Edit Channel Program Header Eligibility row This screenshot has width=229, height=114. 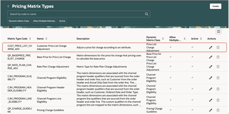point(210,89)
